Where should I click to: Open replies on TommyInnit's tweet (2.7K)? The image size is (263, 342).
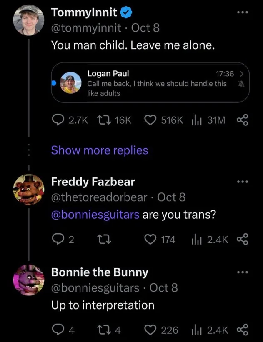pos(57,120)
